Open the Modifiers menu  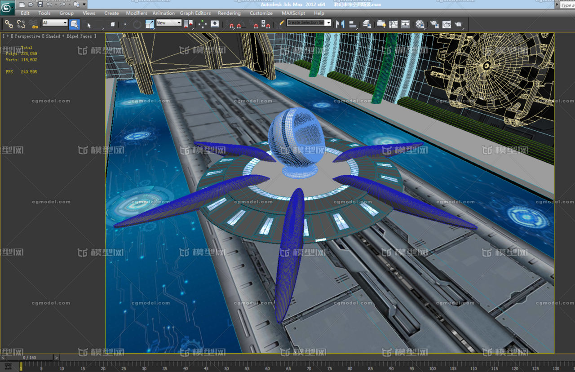[x=137, y=13]
